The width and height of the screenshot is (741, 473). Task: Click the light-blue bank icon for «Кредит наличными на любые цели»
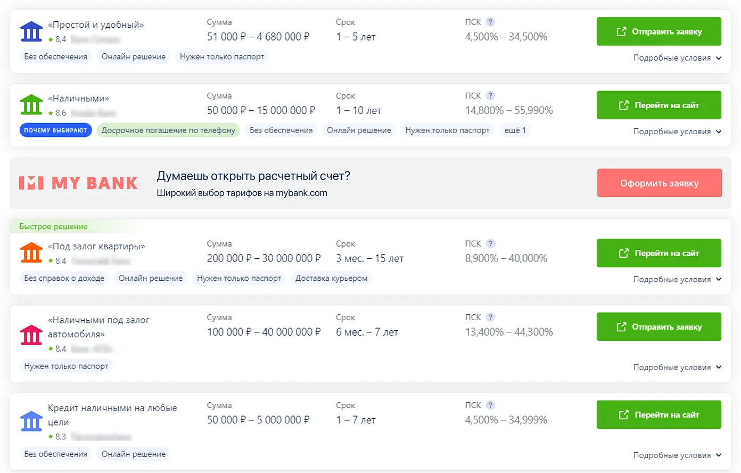pyautogui.click(x=31, y=421)
